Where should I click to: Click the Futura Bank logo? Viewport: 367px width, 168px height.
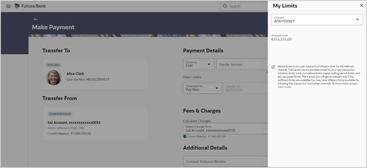30,6
